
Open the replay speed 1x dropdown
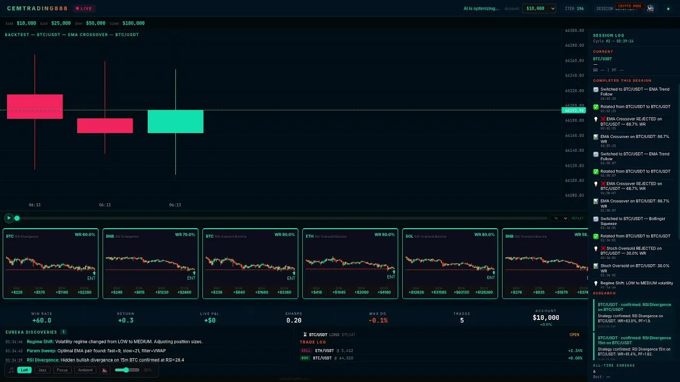(560, 218)
